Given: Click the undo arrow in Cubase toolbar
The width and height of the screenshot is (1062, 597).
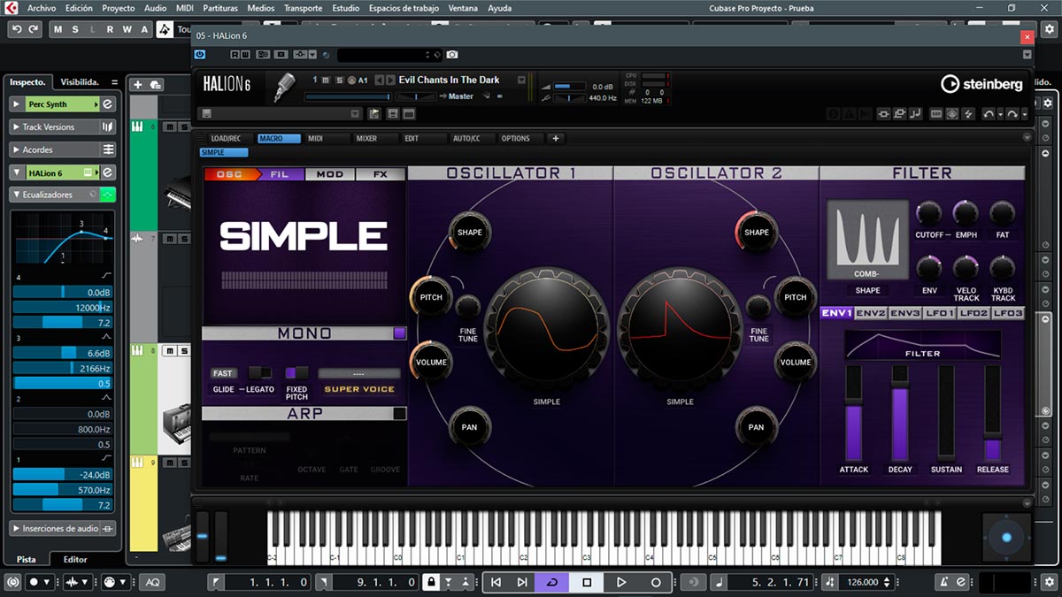Looking at the screenshot, I should point(16,29).
